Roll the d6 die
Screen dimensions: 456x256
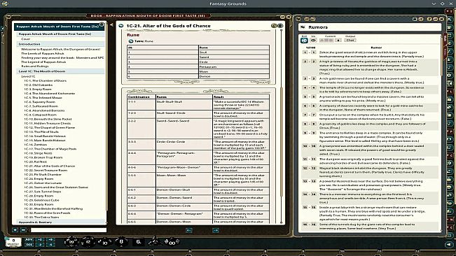[139, 241]
